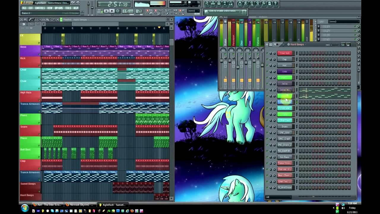Open the step sequencer view icon
Image resolution: width=380 pixels, height=214 pixels.
pos(213,4)
